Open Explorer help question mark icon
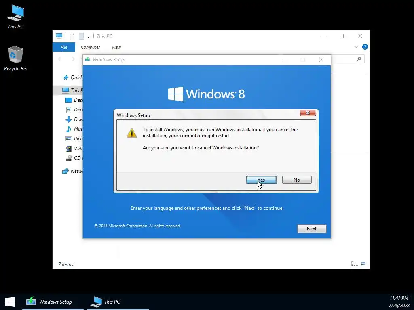Image resolution: width=414 pixels, height=310 pixels. (x=365, y=47)
